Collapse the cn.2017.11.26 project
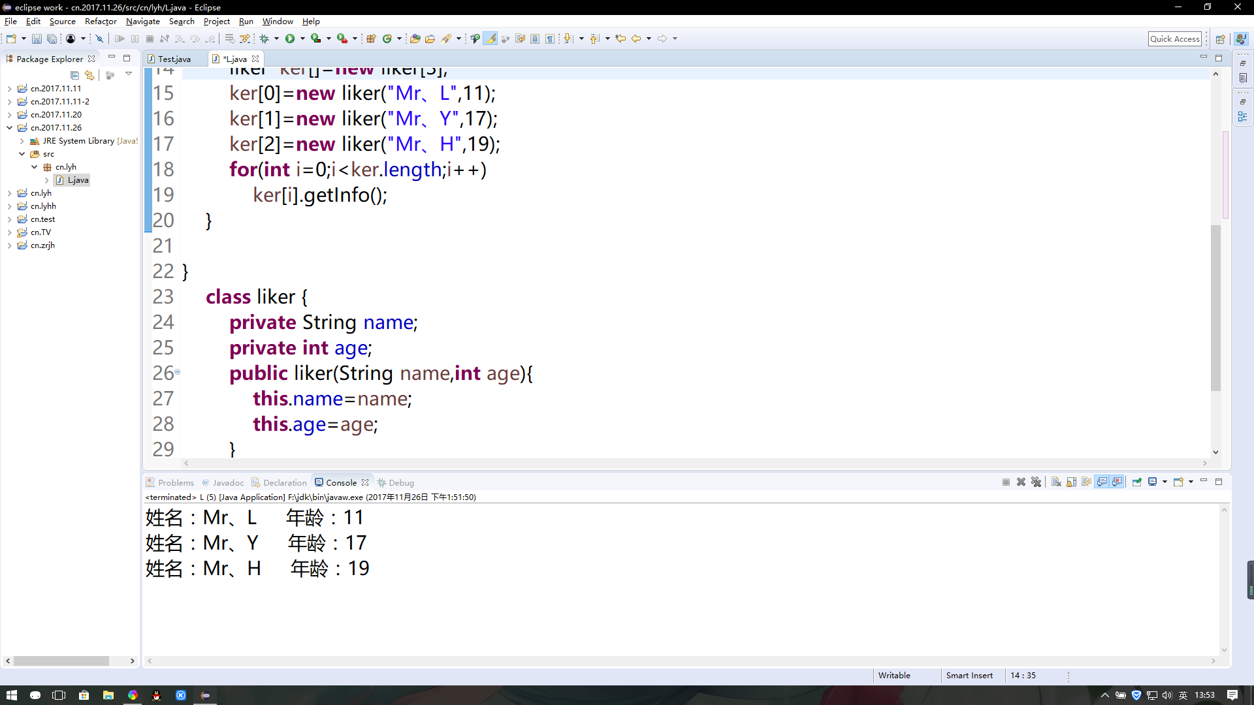This screenshot has width=1254, height=705. click(x=9, y=128)
